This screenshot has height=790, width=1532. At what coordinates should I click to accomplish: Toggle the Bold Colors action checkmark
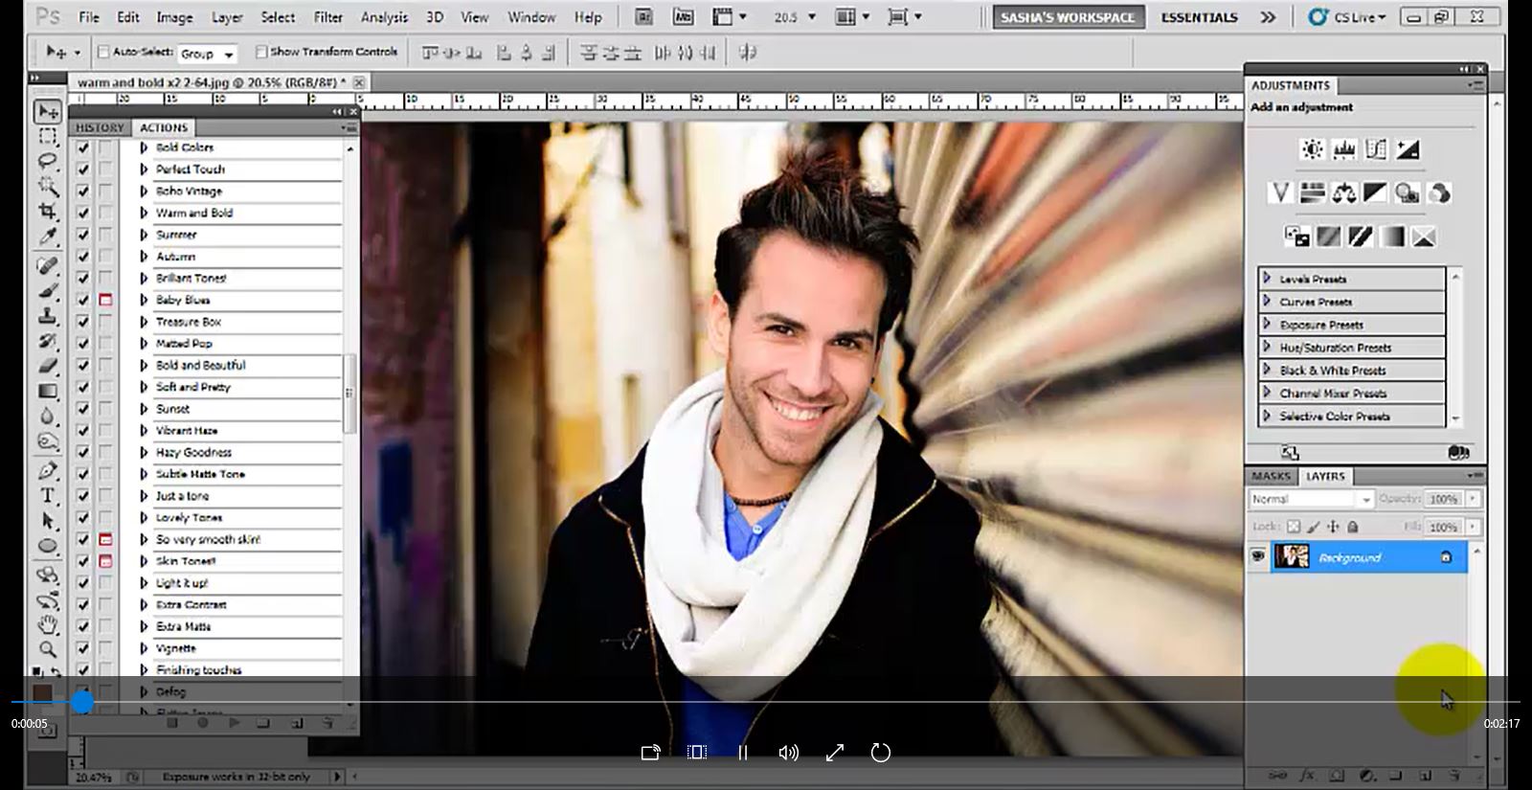[83, 147]
